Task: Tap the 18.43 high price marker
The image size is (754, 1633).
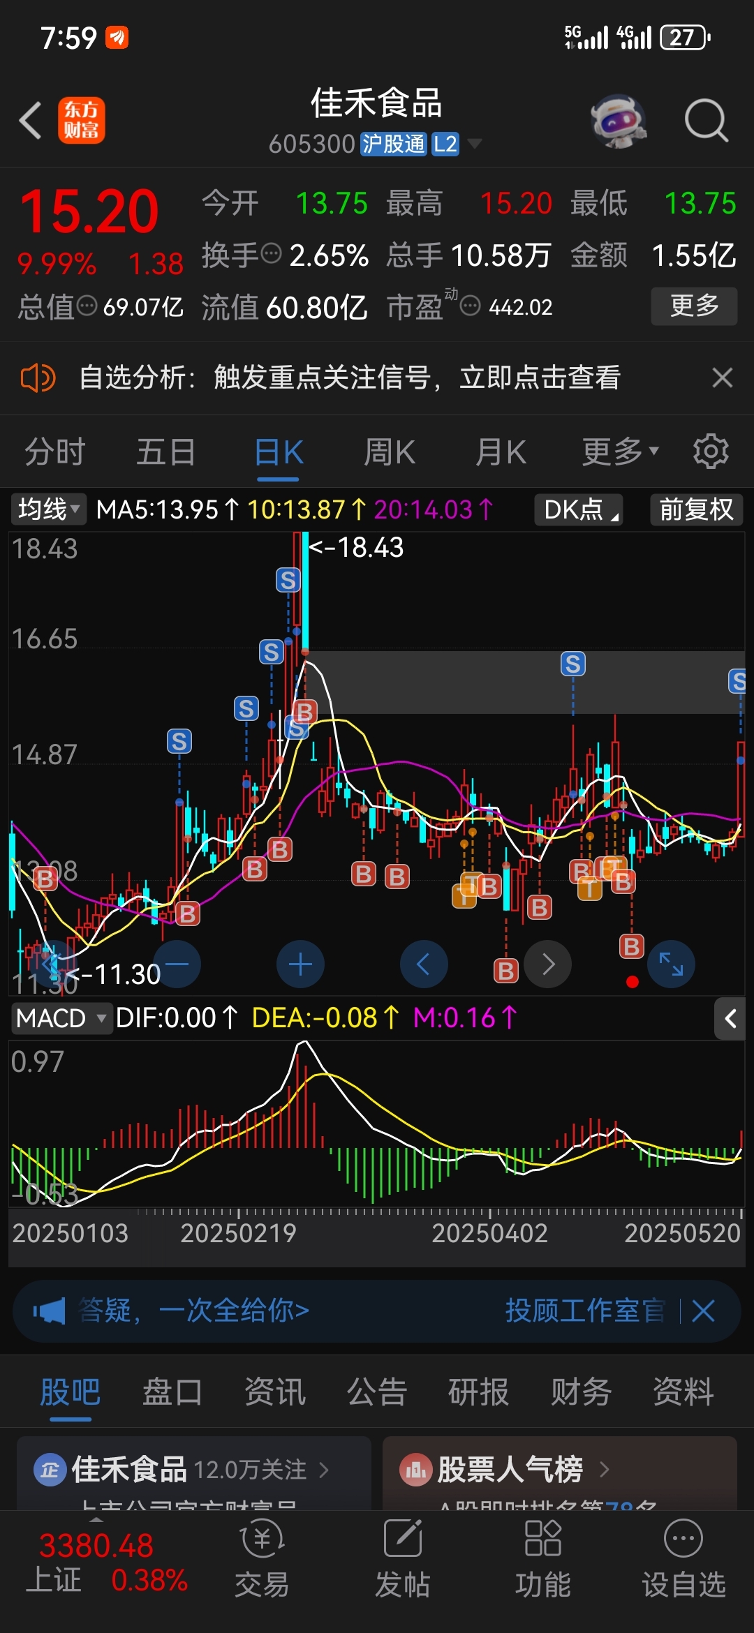Action: 356,548
